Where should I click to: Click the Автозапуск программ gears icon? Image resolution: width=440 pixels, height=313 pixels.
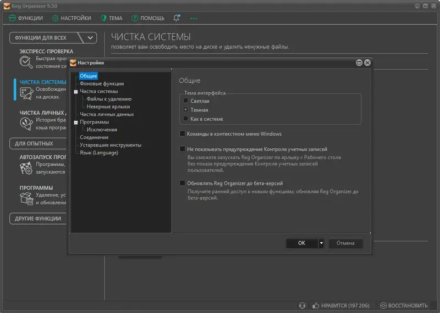coord(26,168)
